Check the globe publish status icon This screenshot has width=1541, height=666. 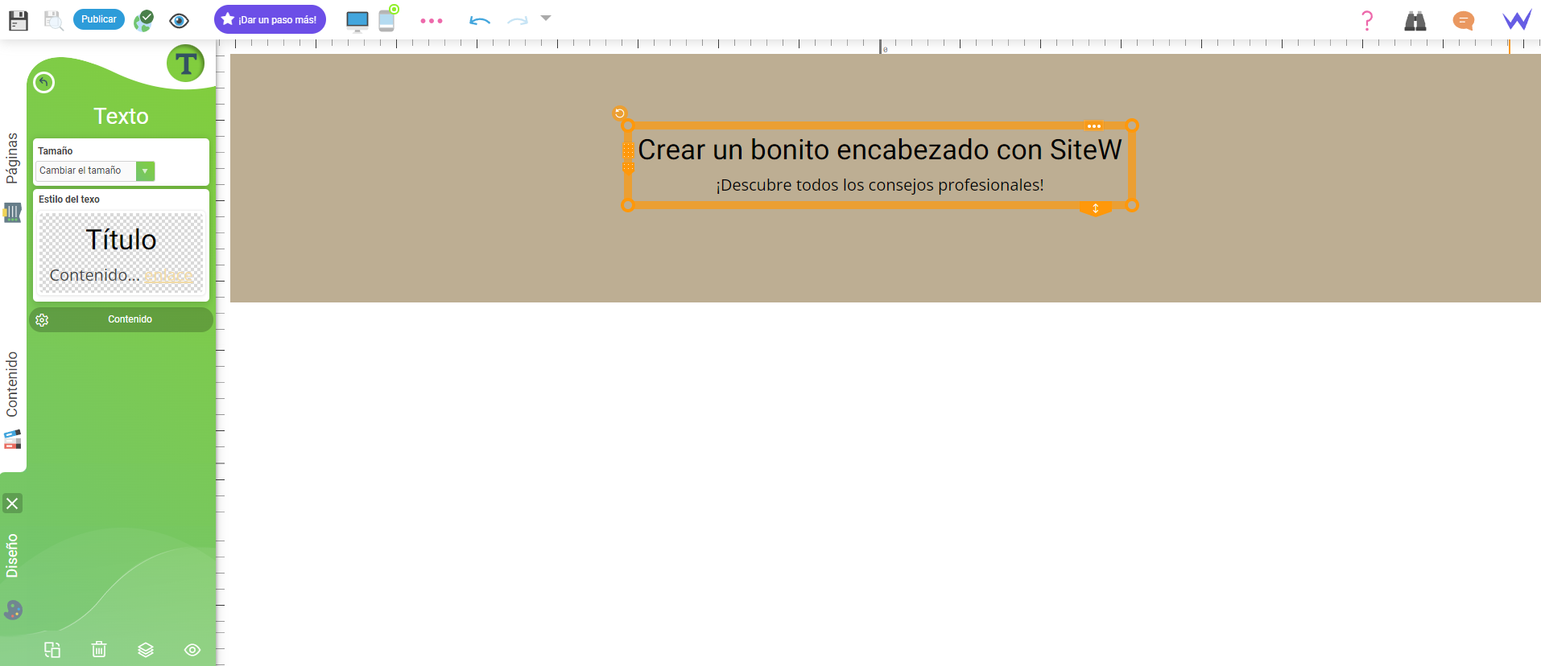[x=144, y=20]
